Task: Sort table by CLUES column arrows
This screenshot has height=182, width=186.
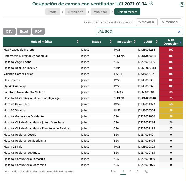Action: click(x=157, y=42)
